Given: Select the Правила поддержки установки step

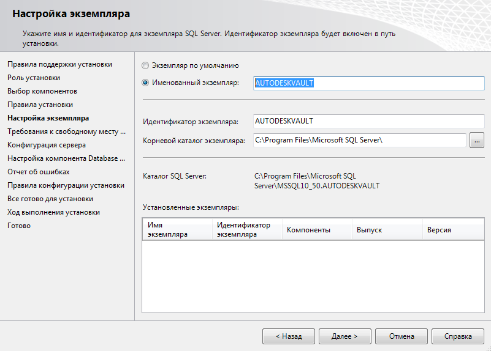Looking at the screenshot, I should click(60, 64).
